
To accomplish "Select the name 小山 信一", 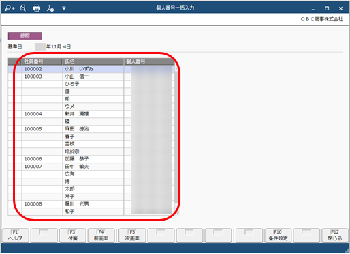I will (x=77, y=76).
